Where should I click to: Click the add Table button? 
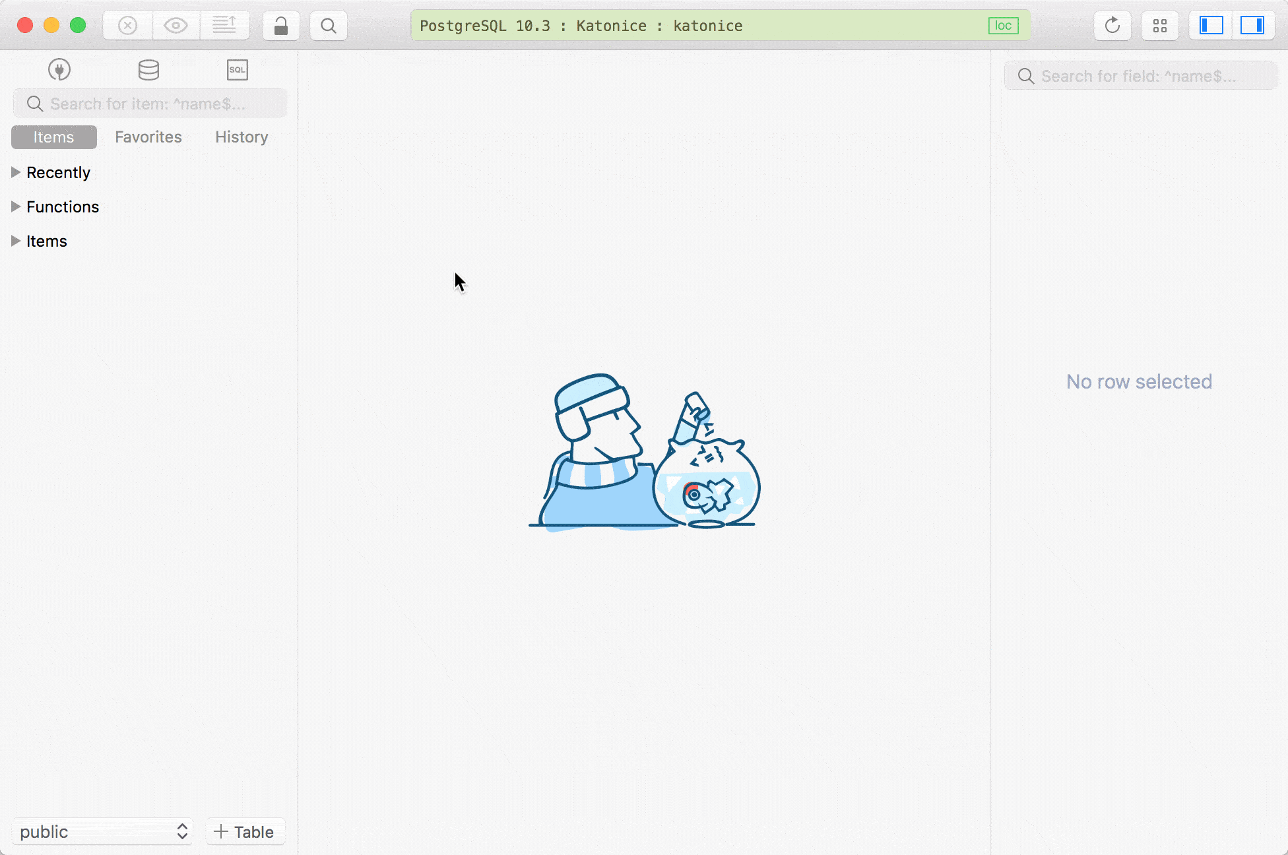(x=245, y=831)
